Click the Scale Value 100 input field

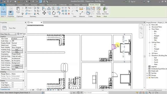[x=17, y=41]
